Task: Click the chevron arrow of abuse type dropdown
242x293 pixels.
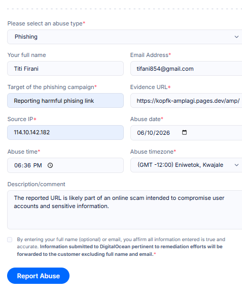Action: [236, 37]
